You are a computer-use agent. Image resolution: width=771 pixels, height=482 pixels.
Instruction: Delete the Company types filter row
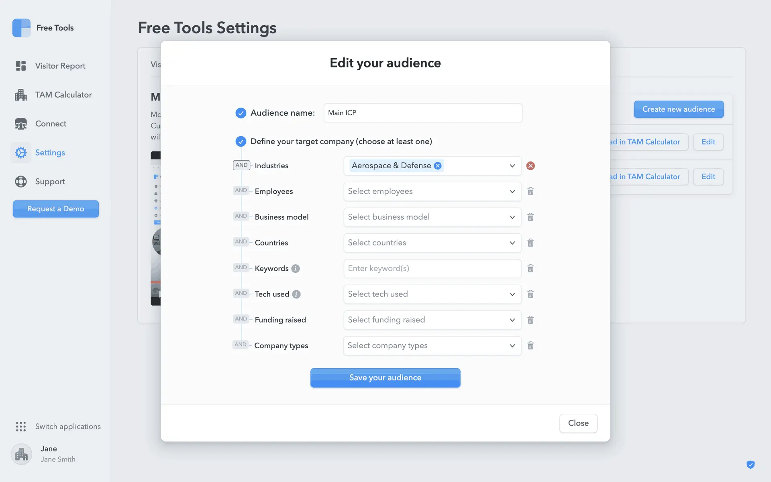(530, 346)
